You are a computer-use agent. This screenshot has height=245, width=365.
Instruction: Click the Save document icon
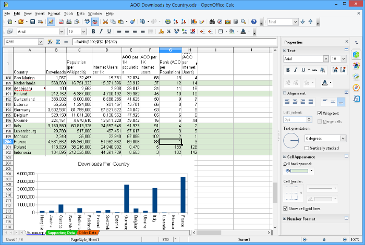32,22
